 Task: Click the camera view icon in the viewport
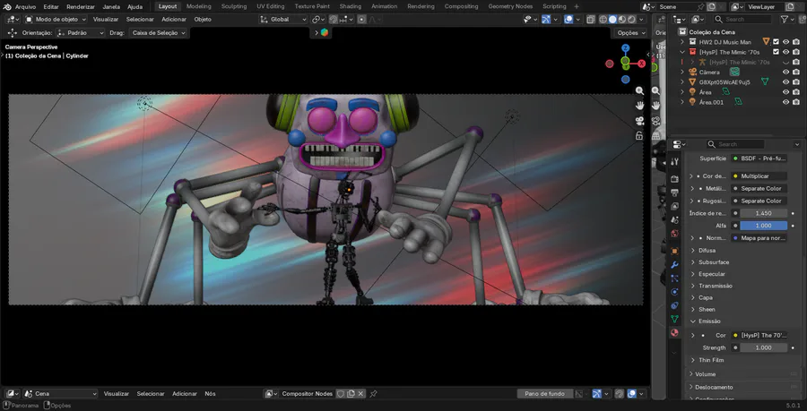point(640,121)
